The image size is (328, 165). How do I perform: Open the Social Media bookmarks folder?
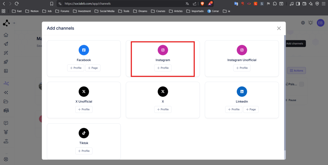tap(105, 11)
